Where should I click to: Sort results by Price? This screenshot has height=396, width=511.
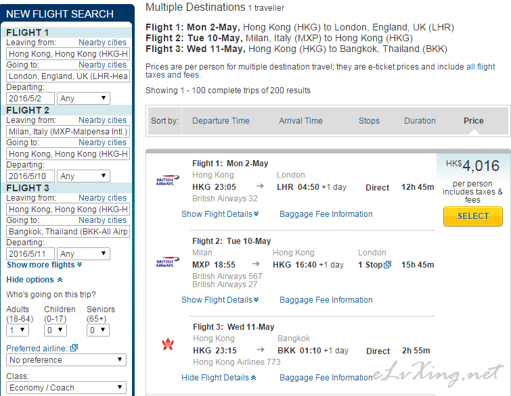pyautogui.click(x=474, y=121)
